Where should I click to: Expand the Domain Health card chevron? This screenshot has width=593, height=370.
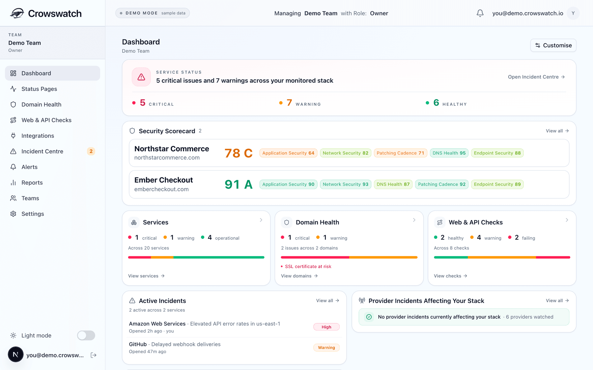coord(414,220)
